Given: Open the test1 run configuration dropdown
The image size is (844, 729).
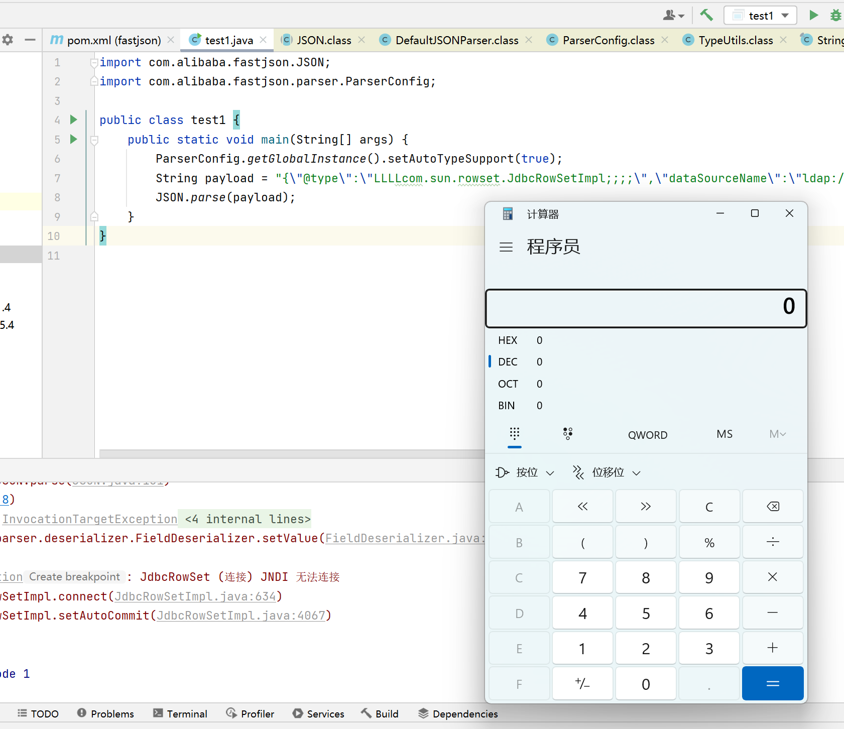Looking at the screenshot, I should point(760,16).
